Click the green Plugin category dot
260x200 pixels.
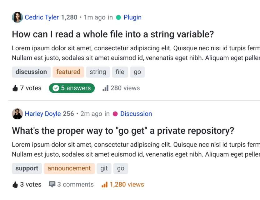(118, 17)
